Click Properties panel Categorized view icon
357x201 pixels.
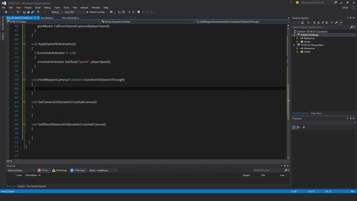(x=294, y=127)
